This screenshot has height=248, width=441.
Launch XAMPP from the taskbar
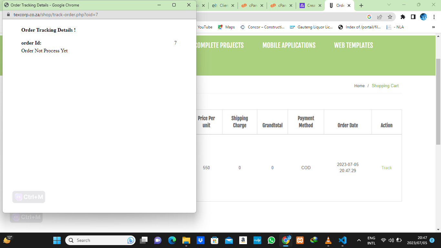(x=300, y=240)
